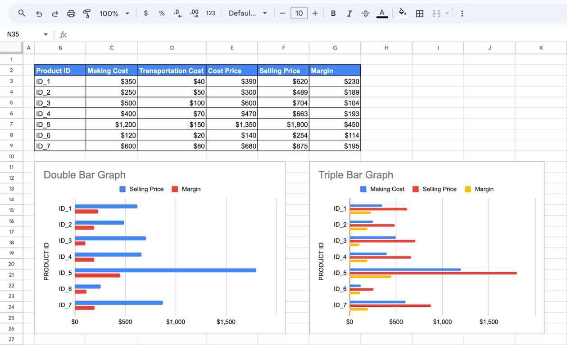Select cell with value $1,350

(x=232, y=124)
